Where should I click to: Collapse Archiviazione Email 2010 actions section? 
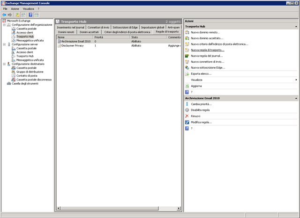pyautogui.click(x=296, y=98)
